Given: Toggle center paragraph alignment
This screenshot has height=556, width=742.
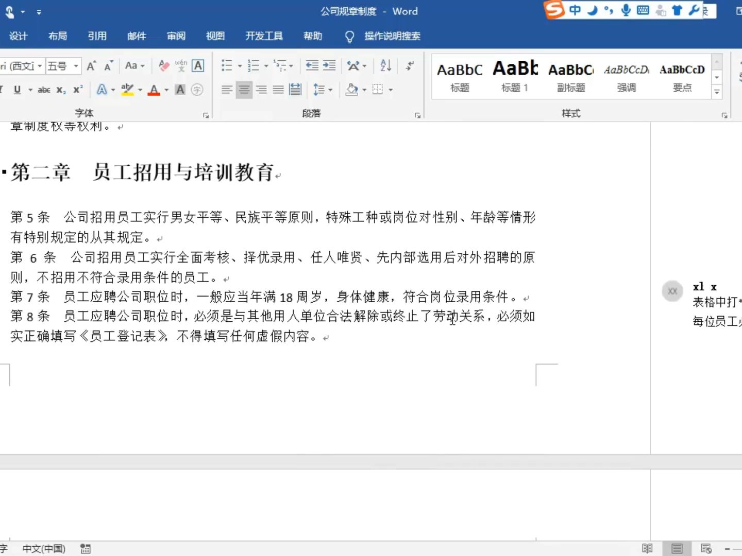Looking at the screenshot, I should click(244, 90).
